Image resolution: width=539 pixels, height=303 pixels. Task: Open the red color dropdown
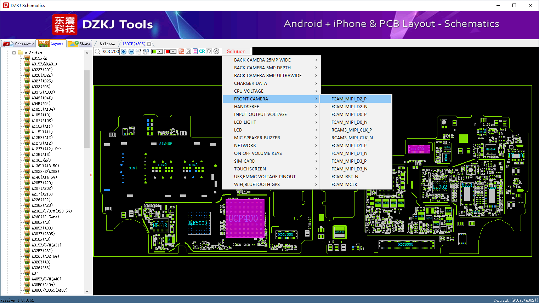[x=174, y=52]
